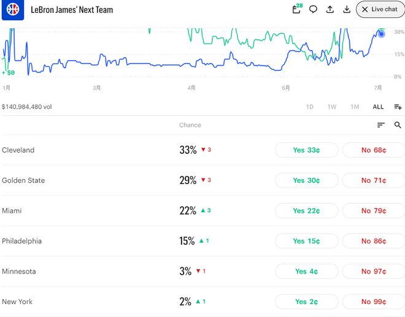Click the 3% Minnesota chance value

pos(185,271)
